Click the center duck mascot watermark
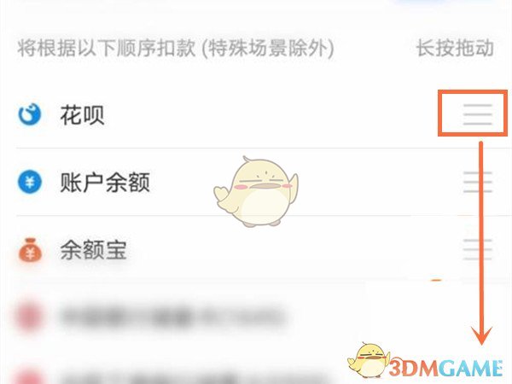The width and height of the screenshot is (512, 384). (256, 192)
